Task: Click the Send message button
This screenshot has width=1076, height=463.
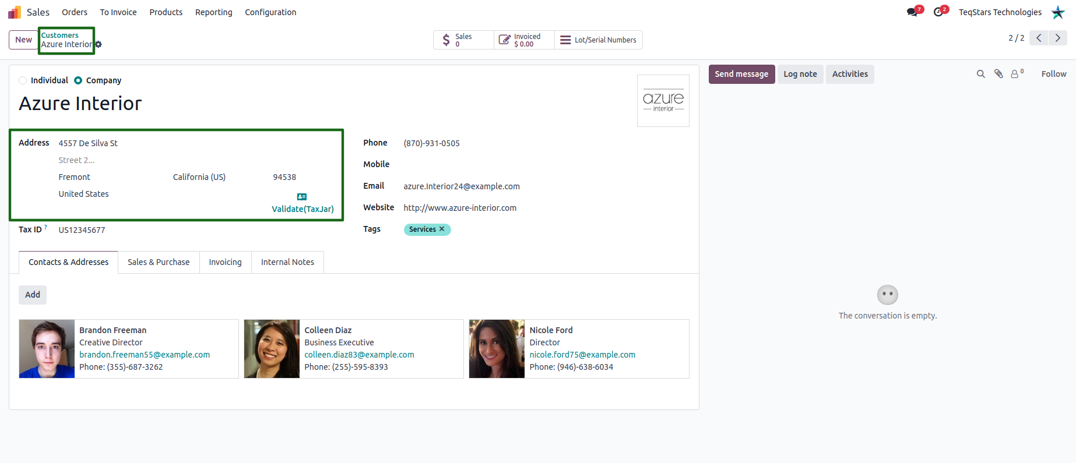Action: click(741, 74)
